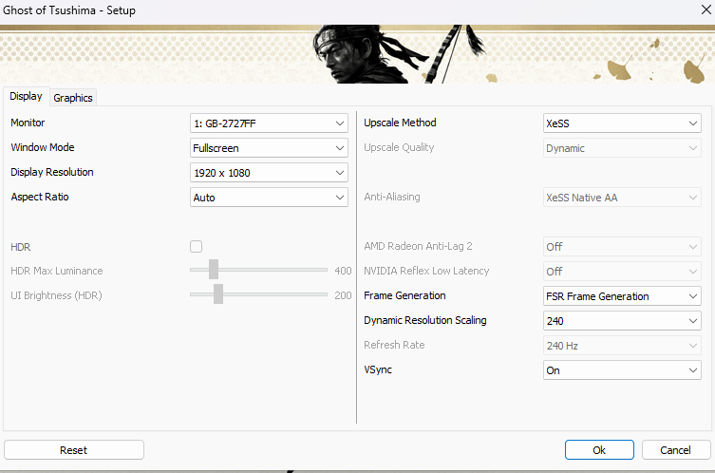Image resolution: width=715 pixels, height=473 pixels.
Task: Open the Upscale Method XeSS dropdown
Action: click(x=622, y=123)
